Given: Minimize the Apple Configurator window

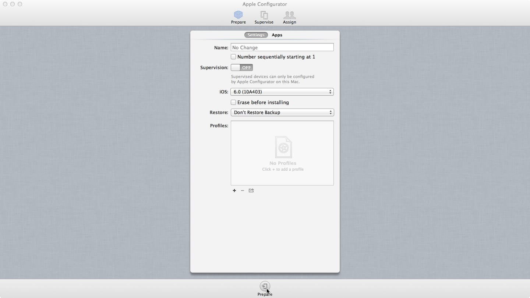Looking at the screenshot, I should (13, 4).
